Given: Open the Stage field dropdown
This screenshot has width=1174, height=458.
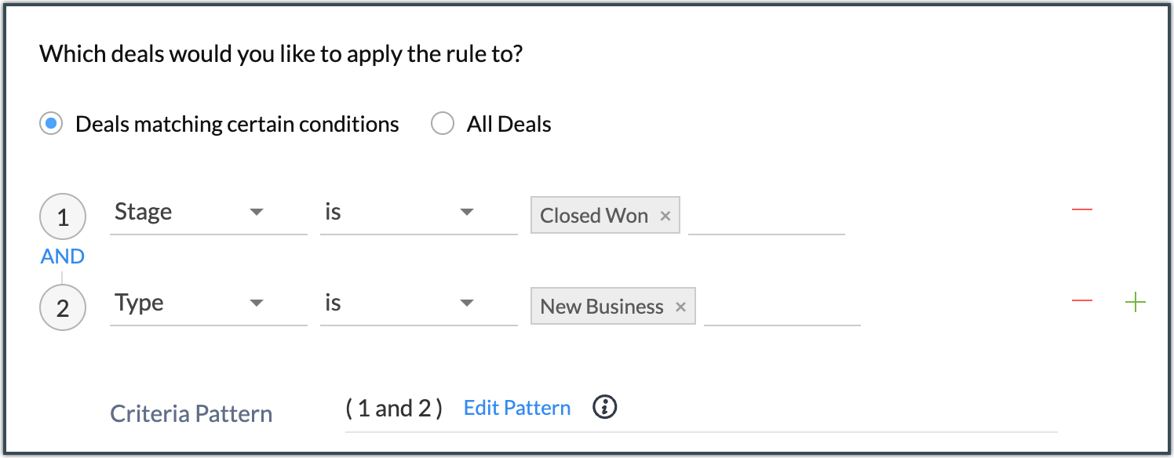Looking at the screenshot, I should [208, 213].
